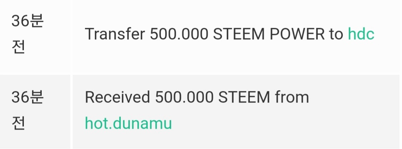402x149 pixels.
Task: Click the Received row's 36분 전 timestamp
Action: coord(27,110)
